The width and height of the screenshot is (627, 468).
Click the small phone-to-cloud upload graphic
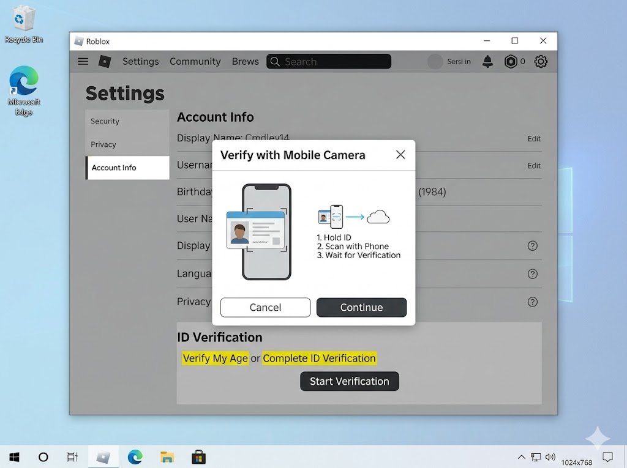353,217
